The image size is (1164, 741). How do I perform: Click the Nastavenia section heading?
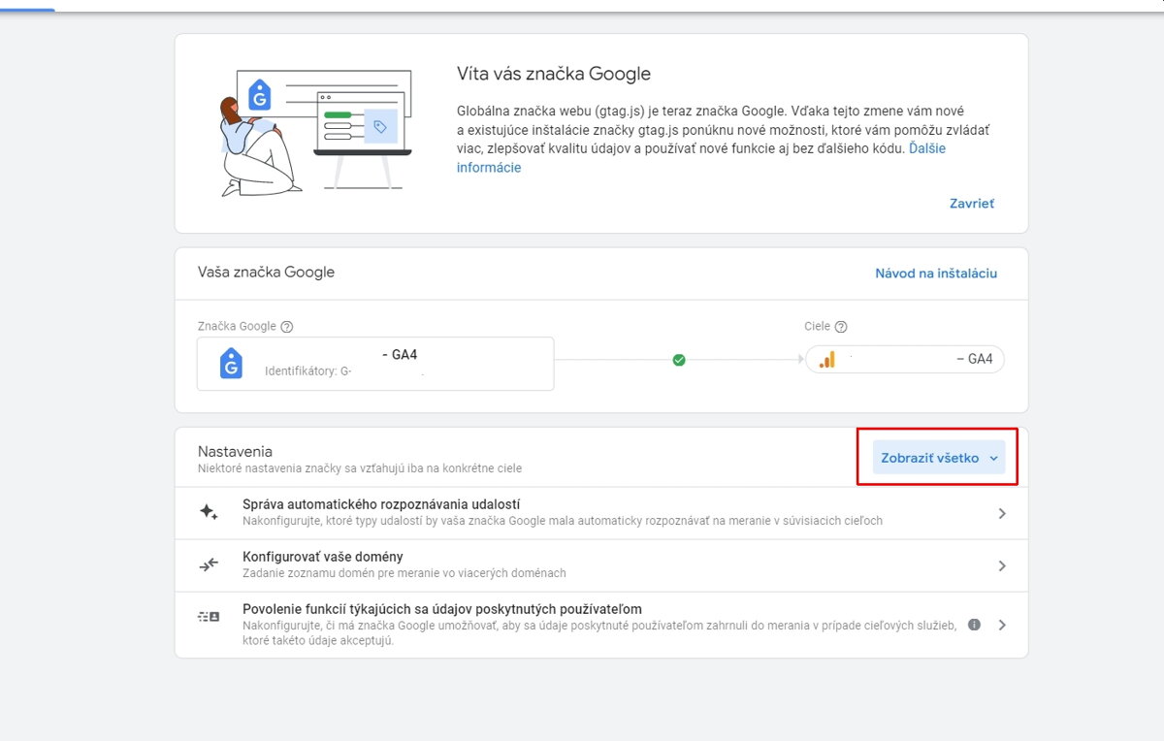[235, 451]
